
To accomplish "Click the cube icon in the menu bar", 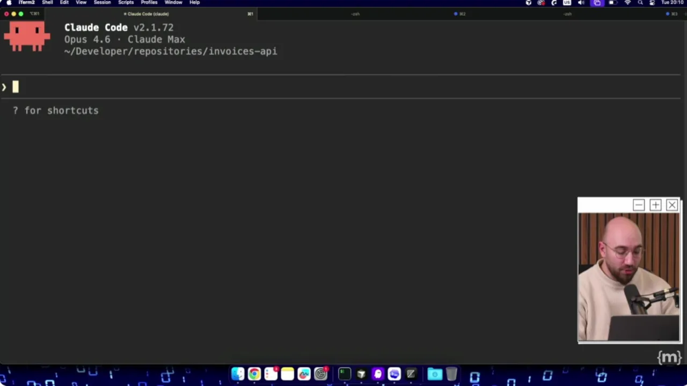I will point(529,3).
